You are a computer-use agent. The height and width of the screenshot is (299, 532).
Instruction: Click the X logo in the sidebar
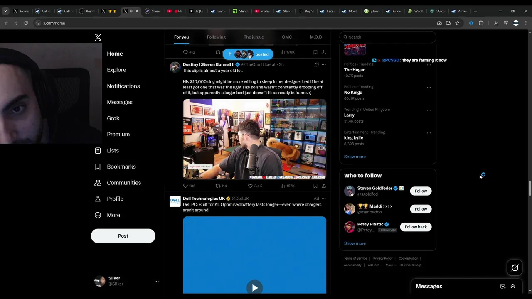coord(98,37)
